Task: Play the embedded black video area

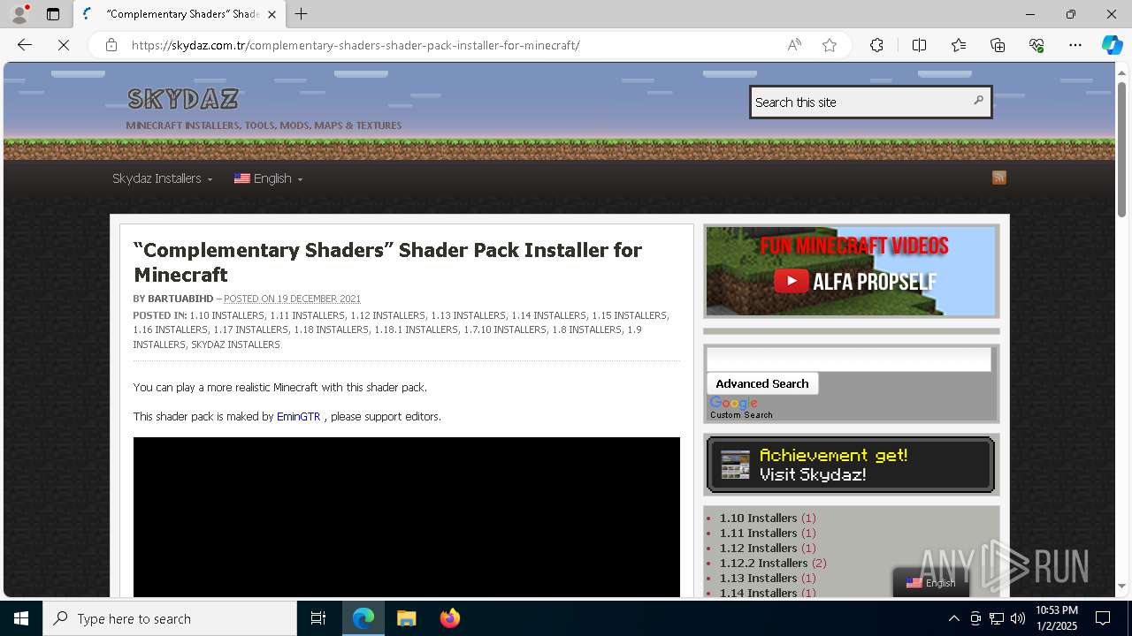Action: 407,517
